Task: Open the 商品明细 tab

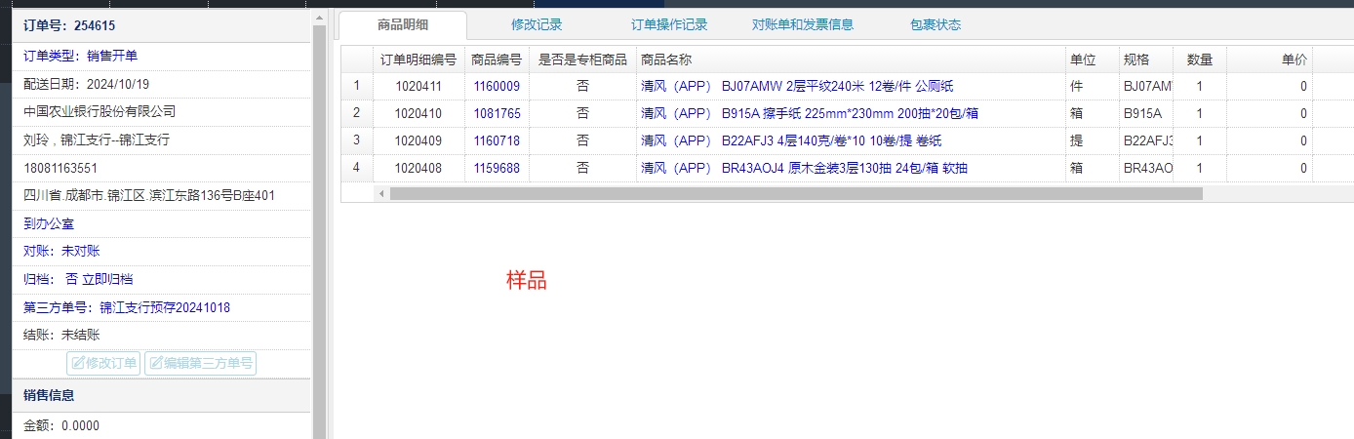Action: (403, 25)
